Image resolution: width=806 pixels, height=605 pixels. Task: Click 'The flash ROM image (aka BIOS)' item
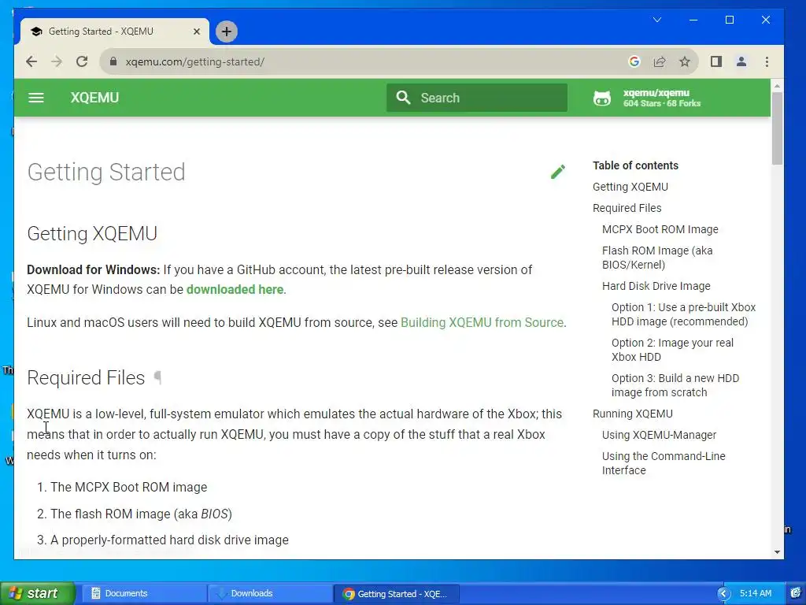[141, 514]
